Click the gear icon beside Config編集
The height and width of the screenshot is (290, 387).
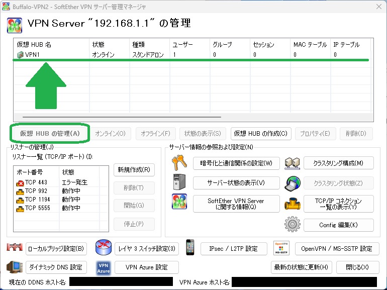292,224
